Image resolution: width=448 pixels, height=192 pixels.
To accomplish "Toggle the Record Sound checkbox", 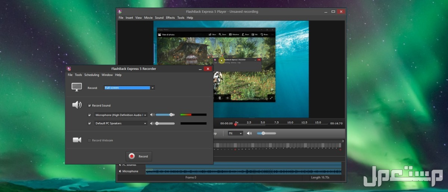I will click(x=89, y=106).
